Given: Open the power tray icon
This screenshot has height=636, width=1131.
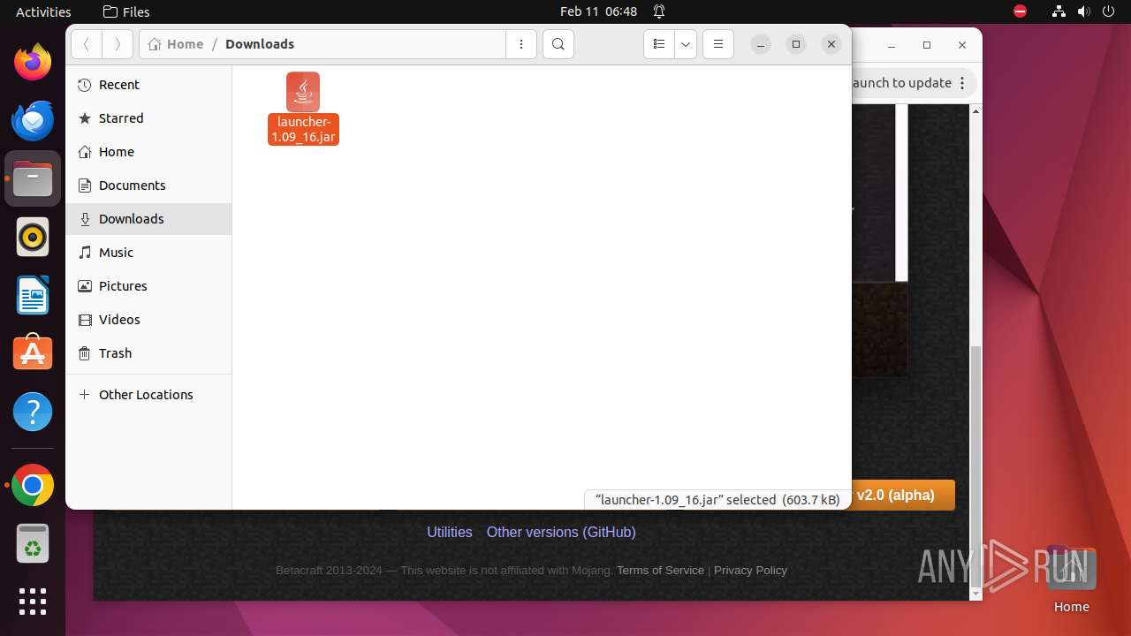Looking at the screenshot, I should pyautogui.click(x=1108, y=11).
